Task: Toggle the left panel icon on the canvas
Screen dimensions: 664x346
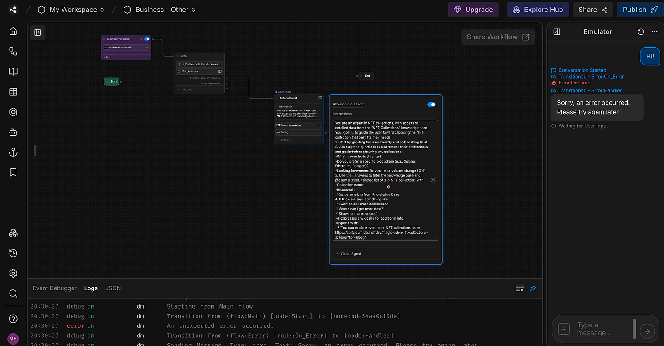Action: (x=38, y=32)
